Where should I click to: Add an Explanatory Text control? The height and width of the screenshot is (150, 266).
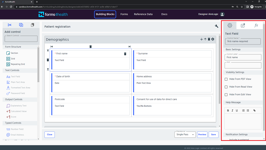click(16, 106)
